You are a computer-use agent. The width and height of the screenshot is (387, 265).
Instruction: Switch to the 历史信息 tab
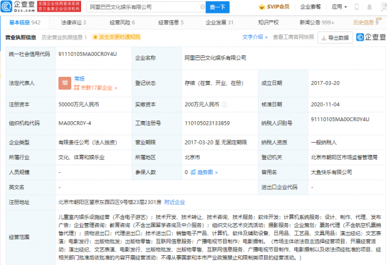(x=365, y=23)
